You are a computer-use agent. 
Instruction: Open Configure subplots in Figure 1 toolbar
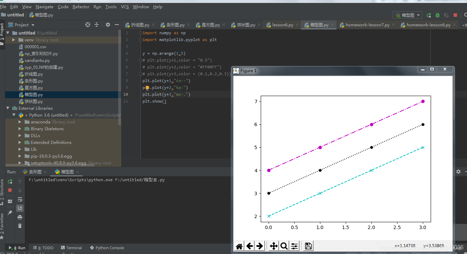click(x=294, y=246)
